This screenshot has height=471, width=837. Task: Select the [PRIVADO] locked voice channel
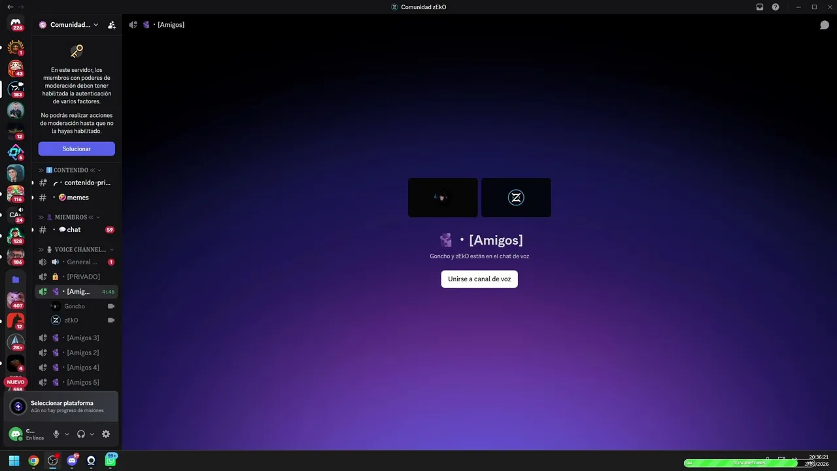pos(77,277)
